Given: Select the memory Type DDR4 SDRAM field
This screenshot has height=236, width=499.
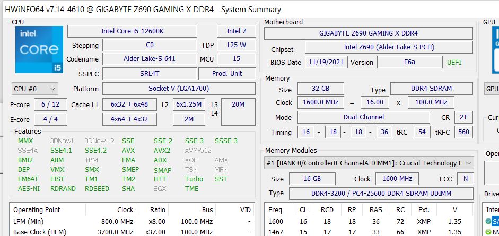Looking at the screenshot, I should [432, 89].
